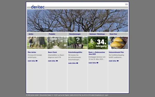Click the large bare tree banner image
155x97 pixels.
click(78, 21)
